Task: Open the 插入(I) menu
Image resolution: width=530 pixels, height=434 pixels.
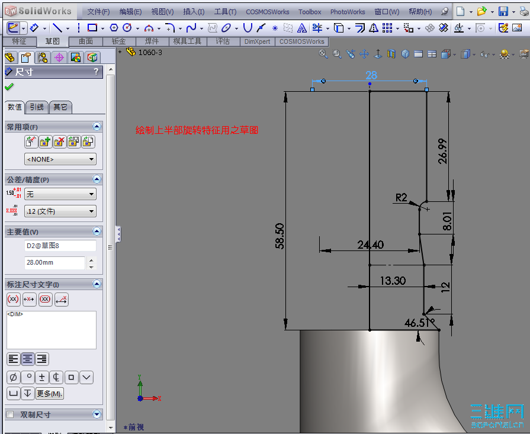Action: pyautogui.click(x=194, y=12)
